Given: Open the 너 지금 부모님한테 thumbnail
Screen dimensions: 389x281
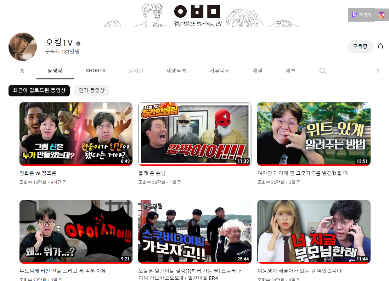Looking at the screenshot, I should point(314,232).
